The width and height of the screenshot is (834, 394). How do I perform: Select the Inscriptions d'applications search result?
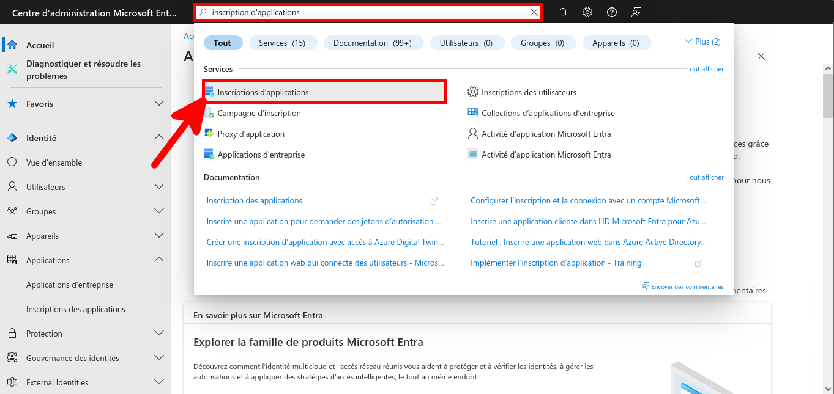pos(263,92)
